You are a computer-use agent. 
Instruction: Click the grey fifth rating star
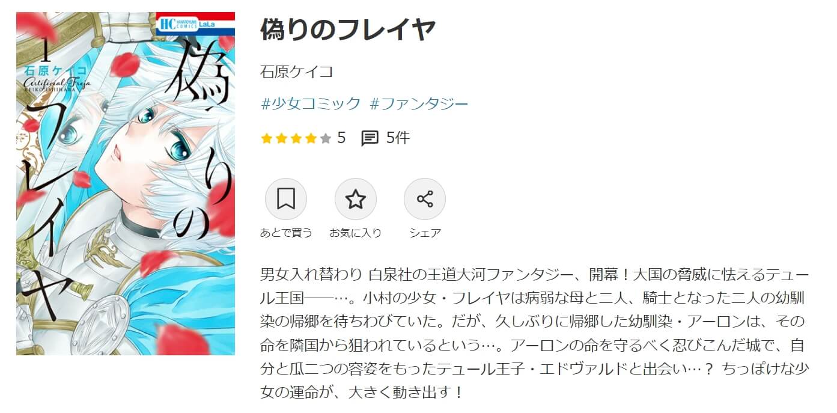pyautogui.click(x=325, y=139)
